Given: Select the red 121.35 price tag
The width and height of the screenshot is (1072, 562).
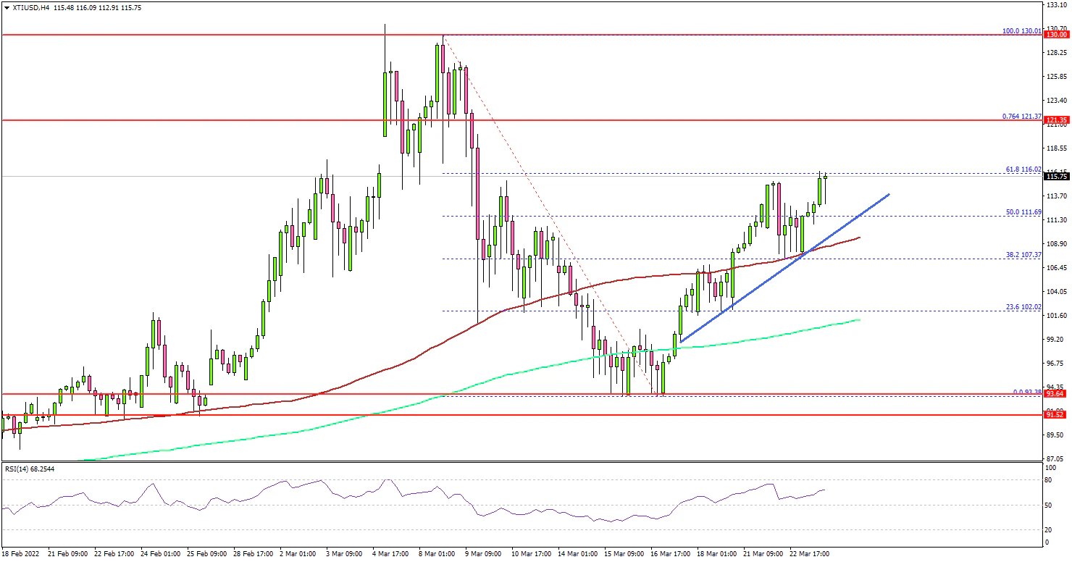Looking at the screenshot, I should tap(1056, 120).
